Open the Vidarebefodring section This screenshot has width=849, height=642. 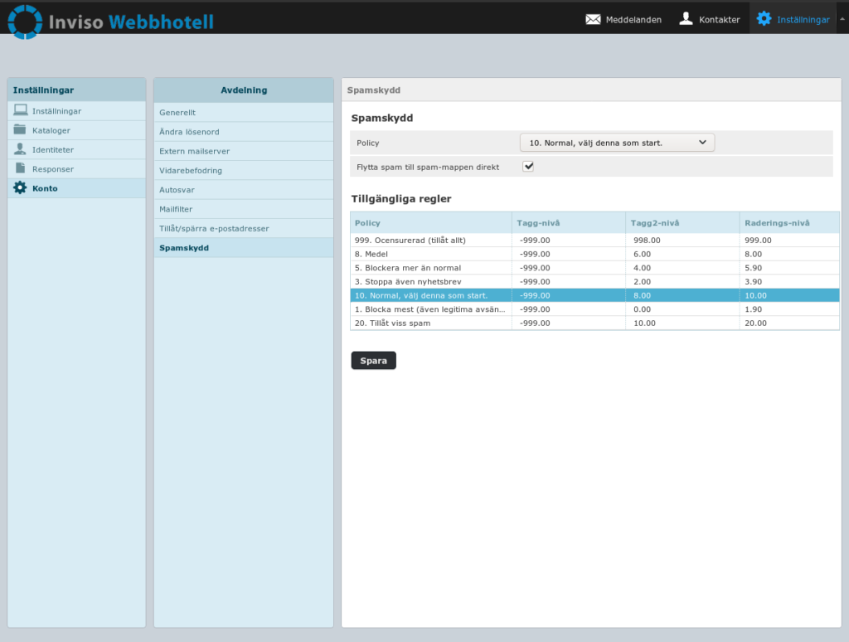coord(191,170)
